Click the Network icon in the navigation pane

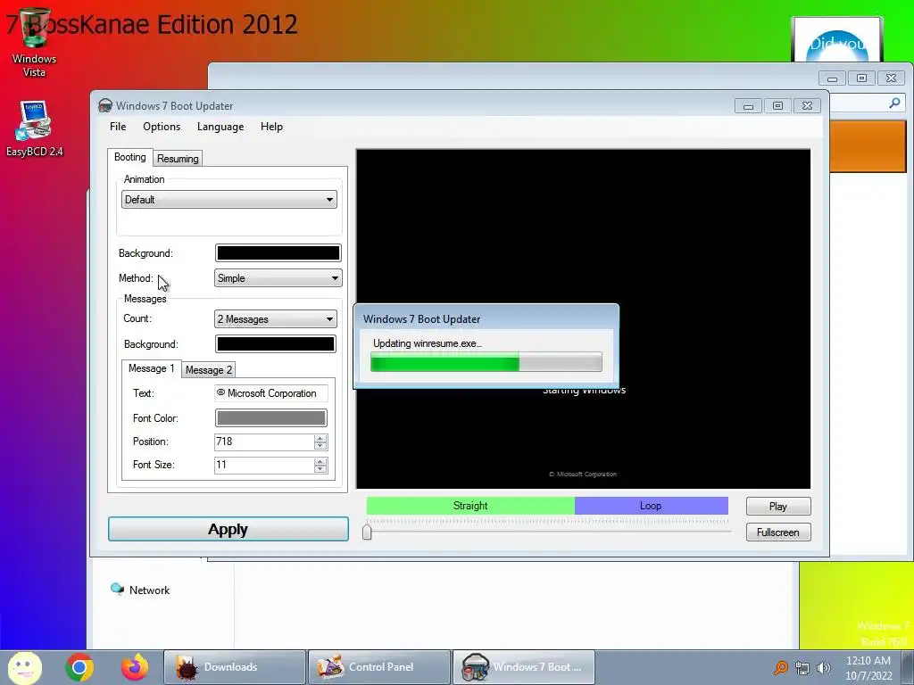tap(117, 590)
